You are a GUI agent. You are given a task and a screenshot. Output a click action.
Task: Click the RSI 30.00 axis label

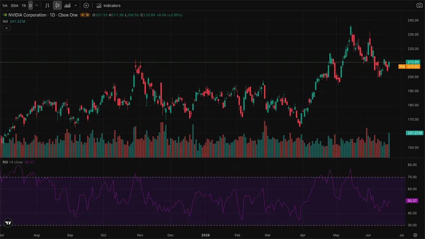tap(412, 225)
